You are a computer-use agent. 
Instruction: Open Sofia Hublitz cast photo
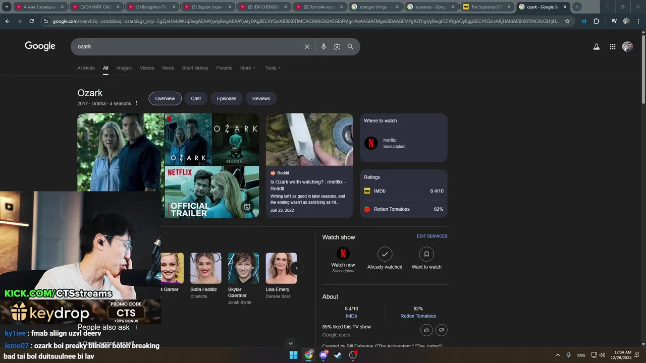coord(206,268)
